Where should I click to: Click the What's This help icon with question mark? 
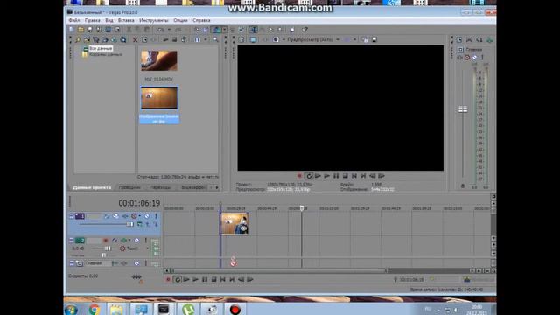click(x=304, y=30)
